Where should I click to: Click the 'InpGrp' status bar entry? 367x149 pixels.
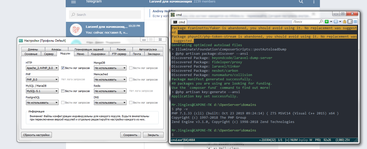(x=303, y=140)
